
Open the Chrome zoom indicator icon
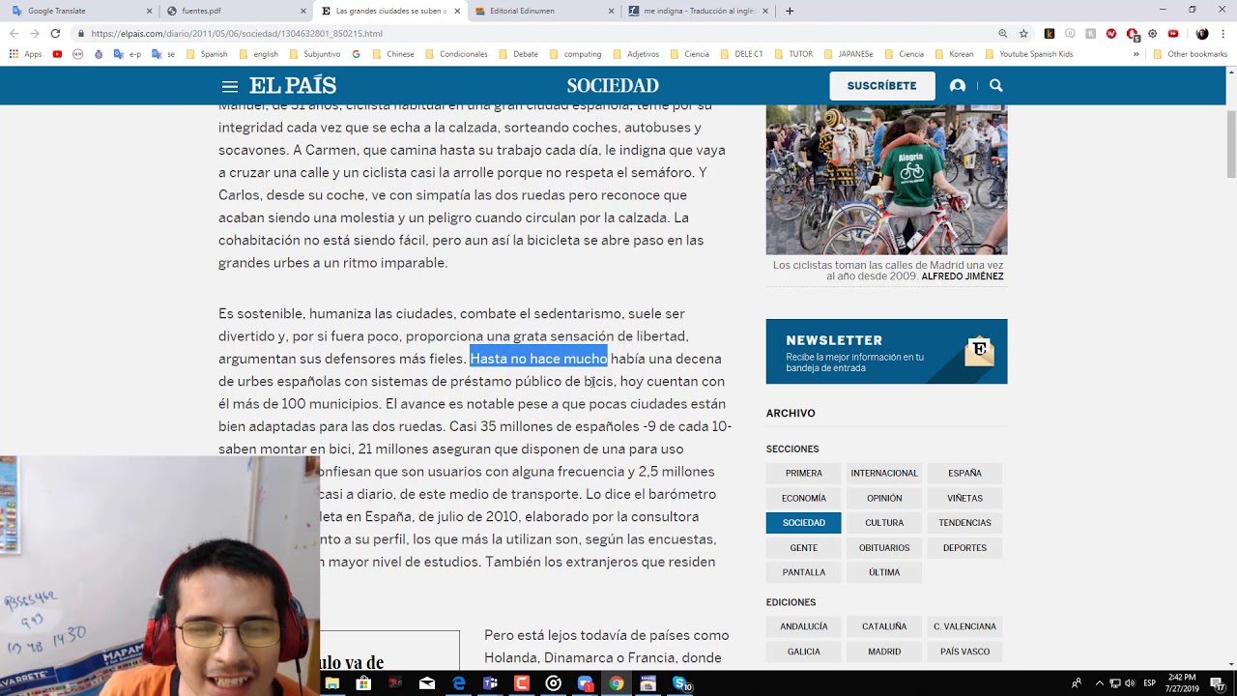click(1003, 33)
